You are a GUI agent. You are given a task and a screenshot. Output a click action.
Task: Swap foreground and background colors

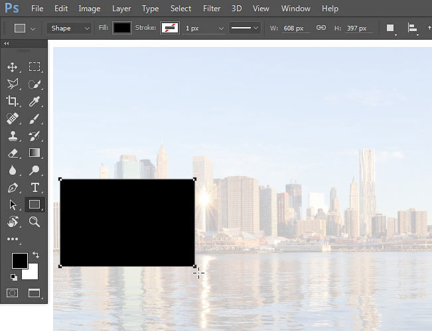click(x=36, y=255)
